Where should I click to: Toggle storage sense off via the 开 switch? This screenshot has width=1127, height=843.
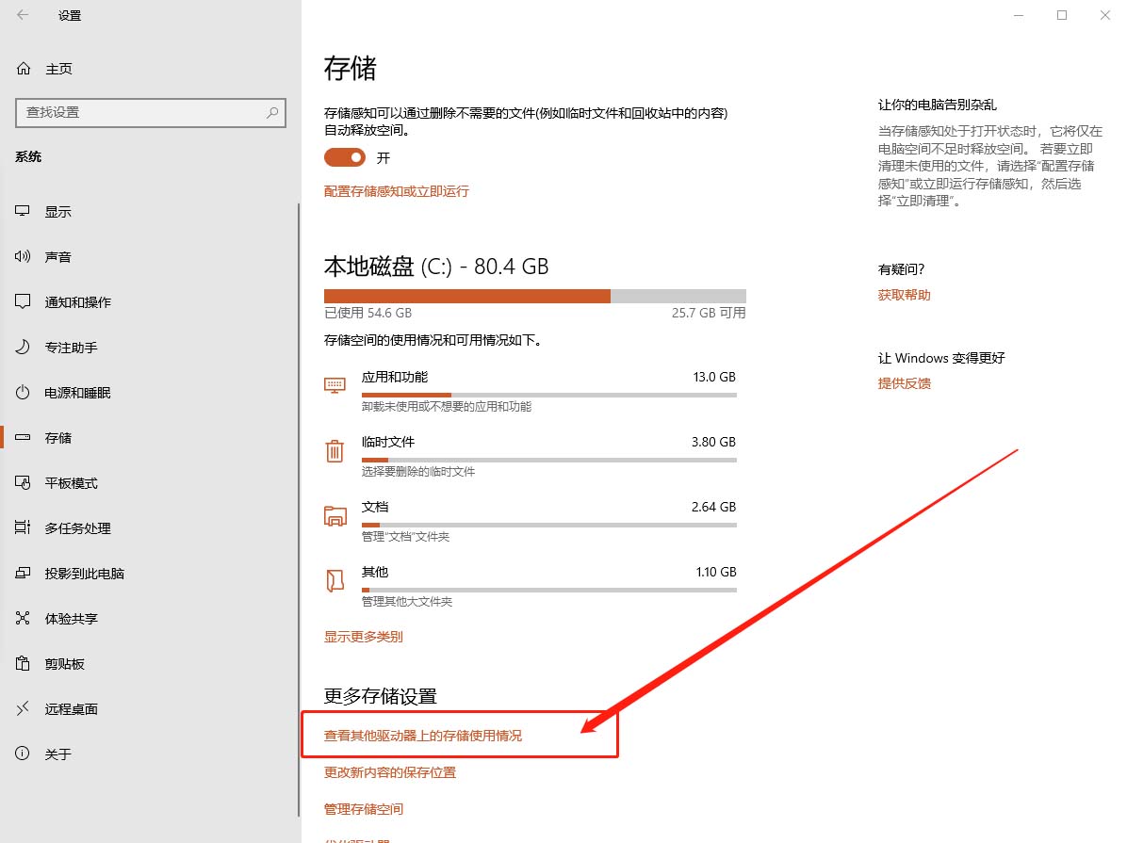(344, 157)
